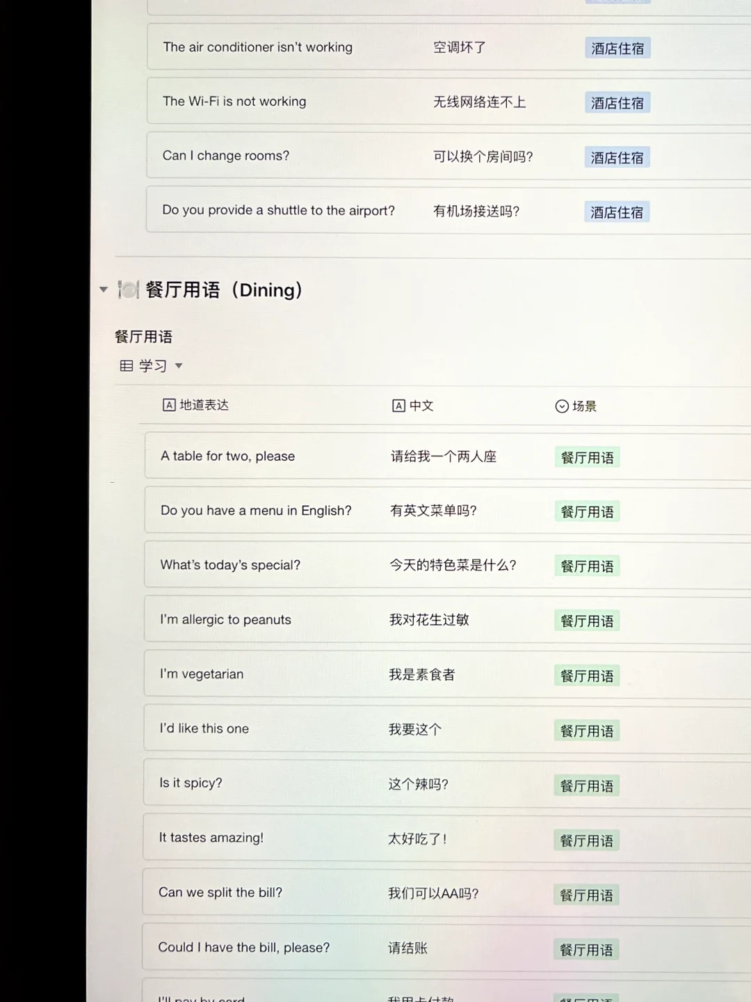Click the It tastes amazing cell
Screen dimensions: 751x1002
coord(211,838)
